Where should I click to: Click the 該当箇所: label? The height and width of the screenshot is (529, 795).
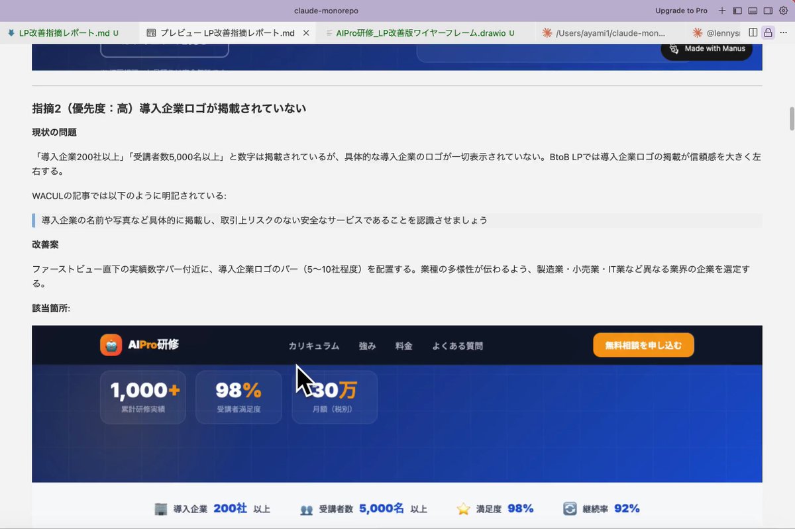point(51,308)
